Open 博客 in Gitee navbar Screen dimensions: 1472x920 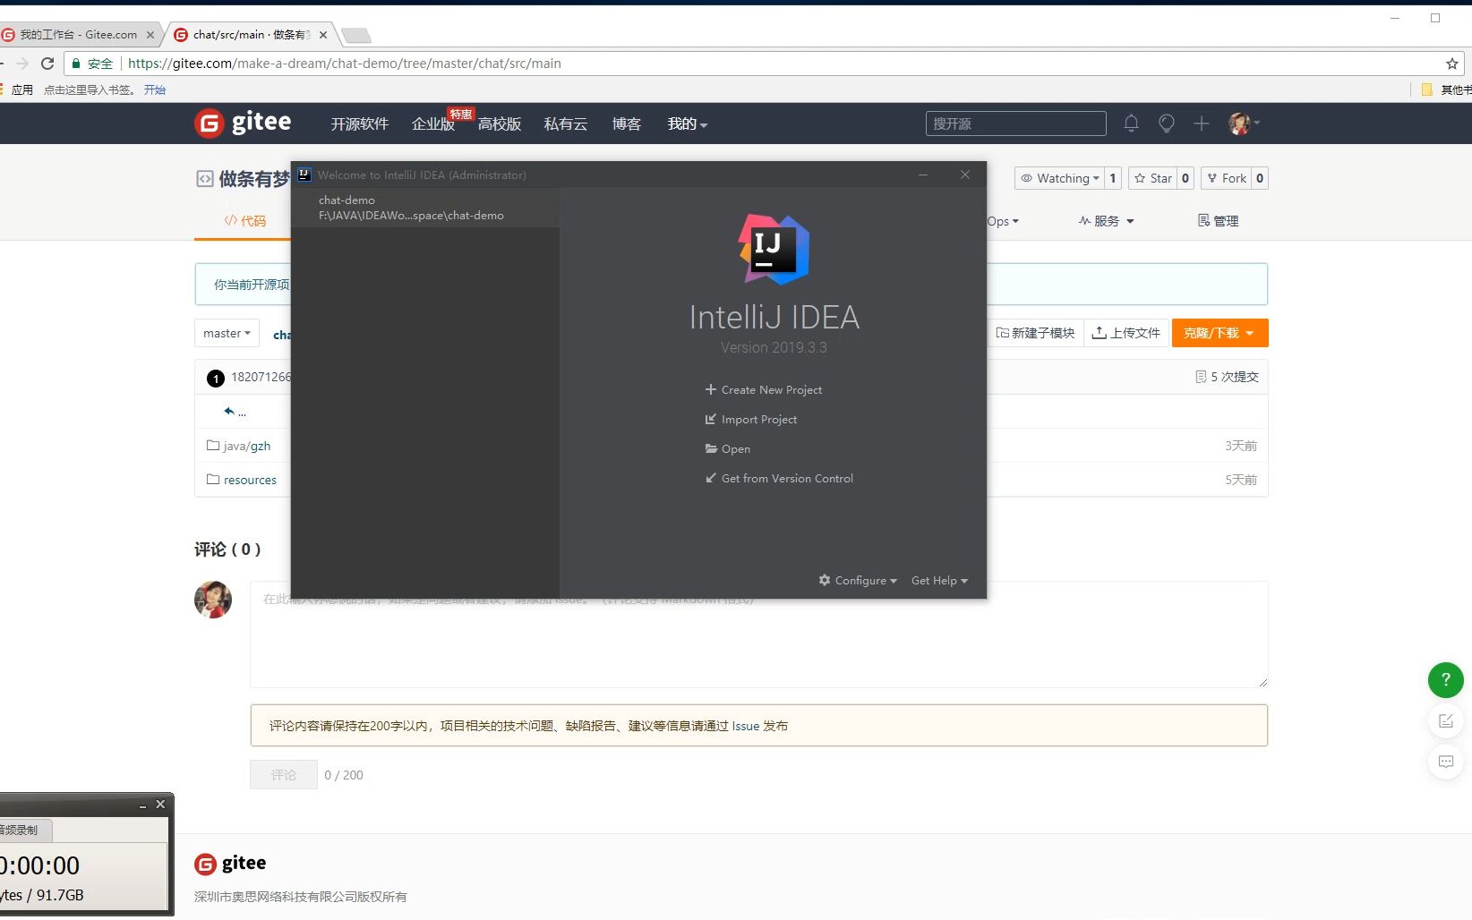point(627,124)
